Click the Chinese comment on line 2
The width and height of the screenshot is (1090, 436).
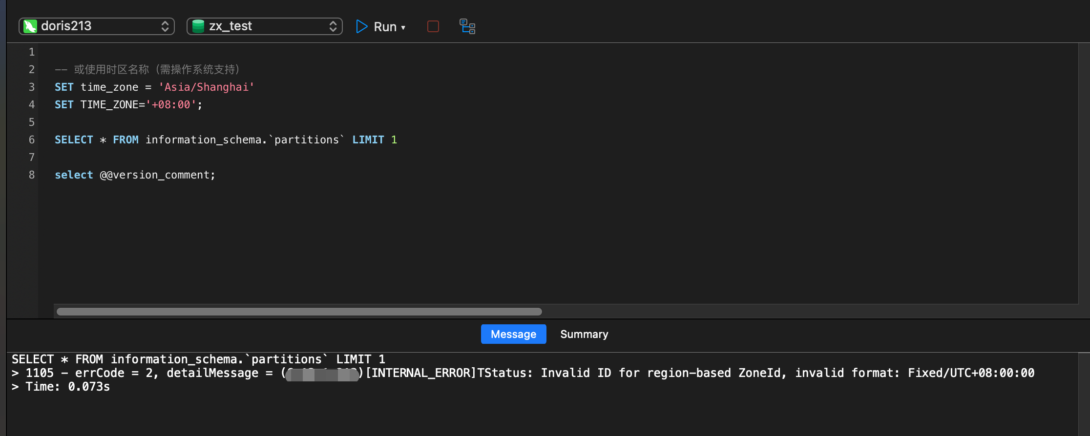point(156,70)
